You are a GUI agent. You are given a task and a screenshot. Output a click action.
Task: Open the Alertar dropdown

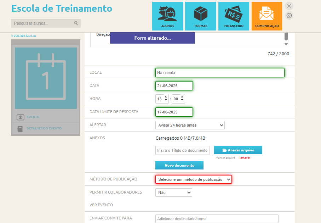pos(190,125)
